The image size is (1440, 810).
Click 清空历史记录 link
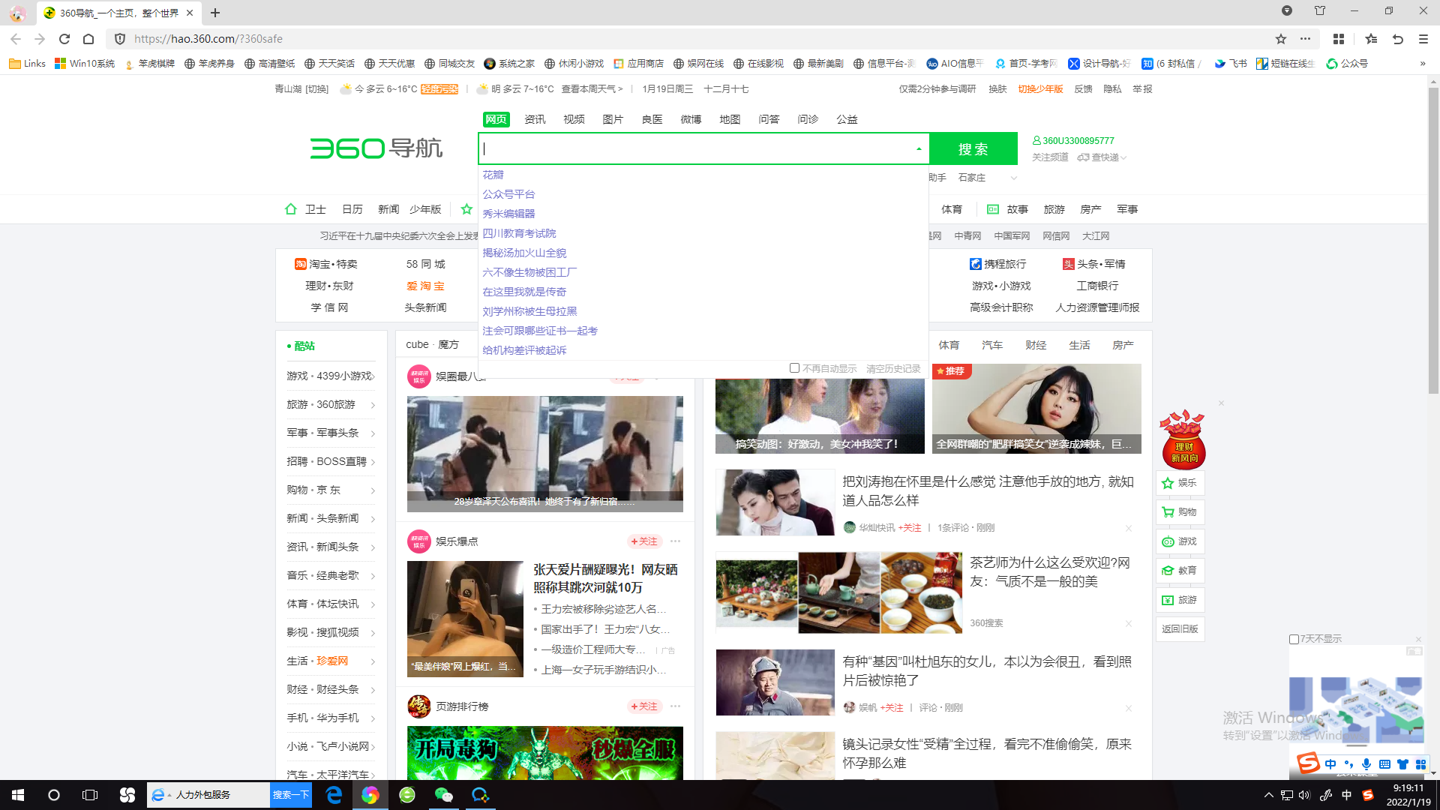[x=893, y=369]
